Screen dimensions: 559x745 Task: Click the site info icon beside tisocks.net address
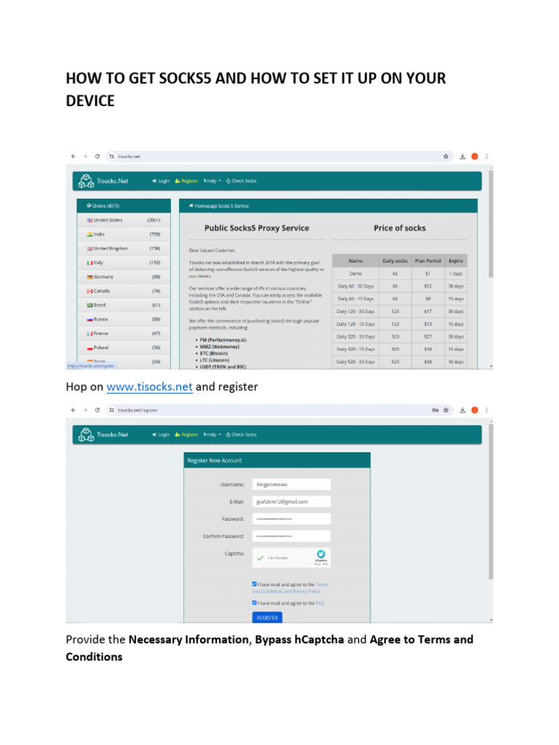111,156
